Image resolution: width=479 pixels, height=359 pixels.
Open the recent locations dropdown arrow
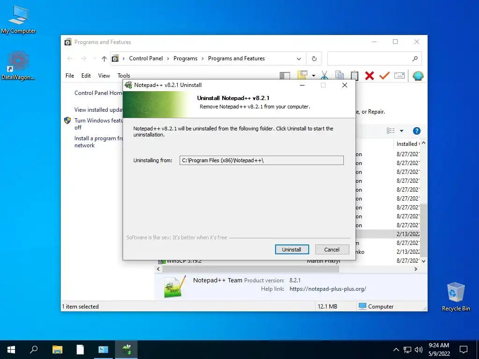pos(94,58)
